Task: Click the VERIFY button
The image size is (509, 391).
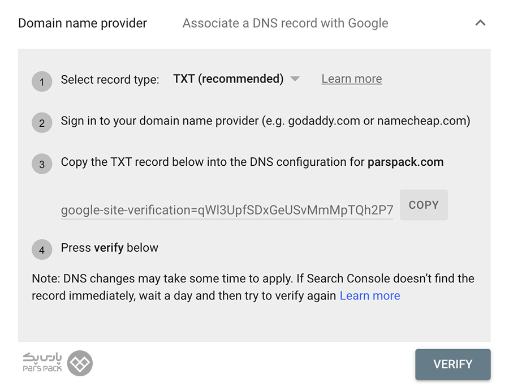Action: pyautogui.click(x=453, y=364)
